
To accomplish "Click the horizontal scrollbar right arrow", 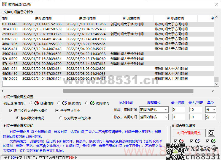I will (x=213, y=91).
